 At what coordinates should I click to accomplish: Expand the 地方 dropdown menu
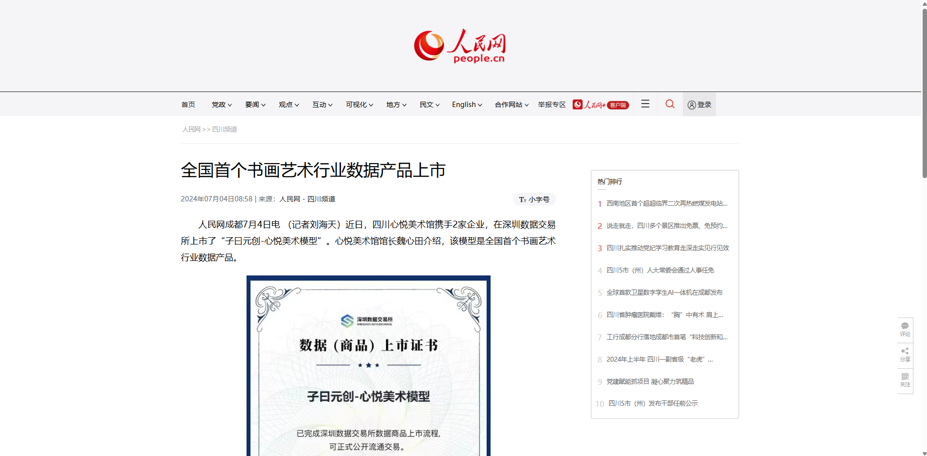tap(396, 105)
